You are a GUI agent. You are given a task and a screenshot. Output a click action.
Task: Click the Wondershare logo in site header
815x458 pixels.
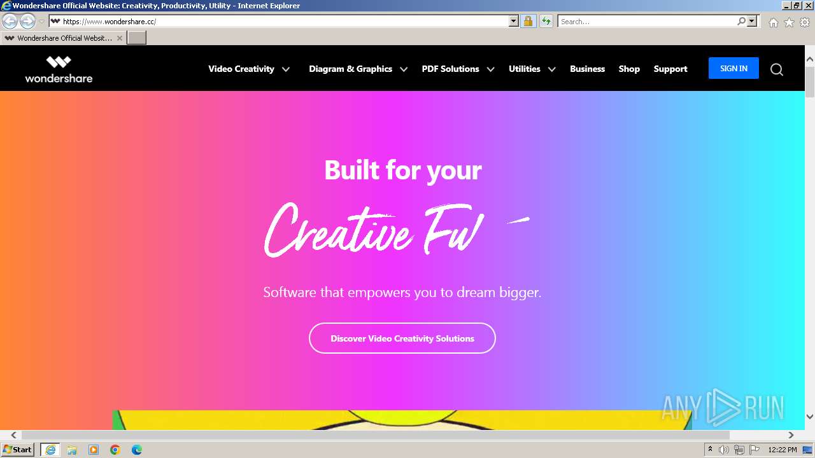pyautogui.click(x=59, y=69)
